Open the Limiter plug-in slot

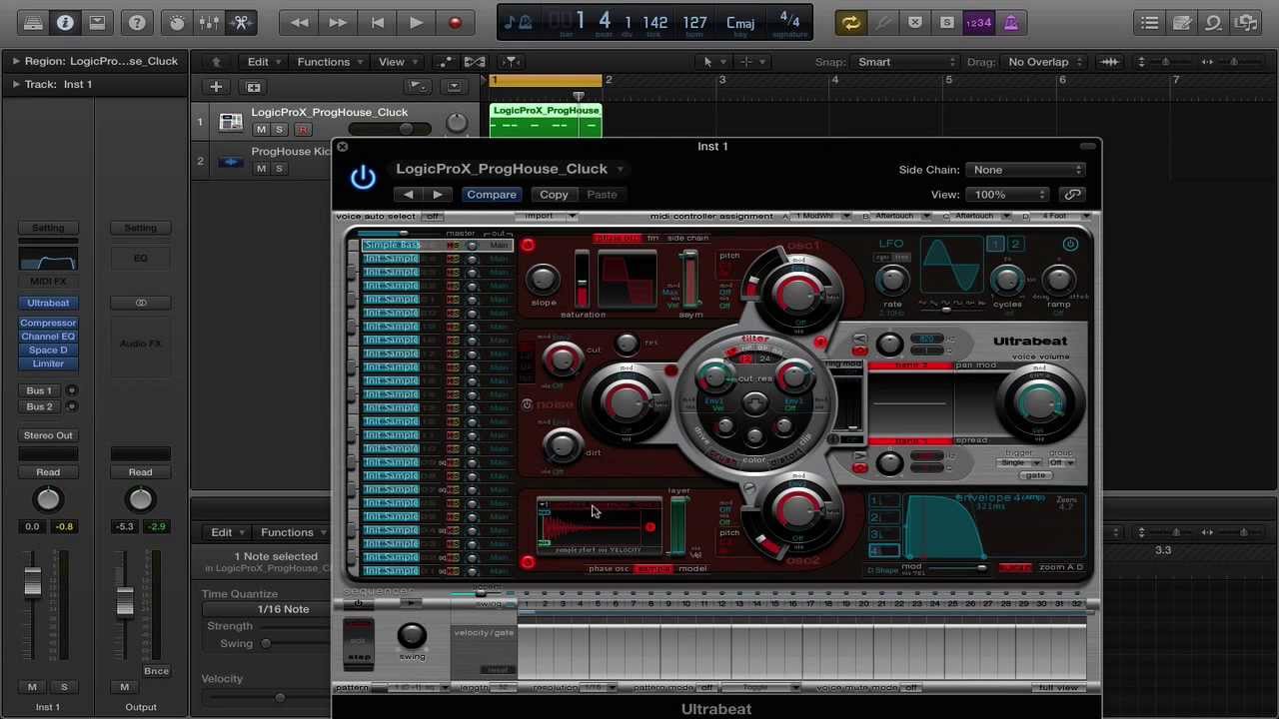click(x=48, y=363)
